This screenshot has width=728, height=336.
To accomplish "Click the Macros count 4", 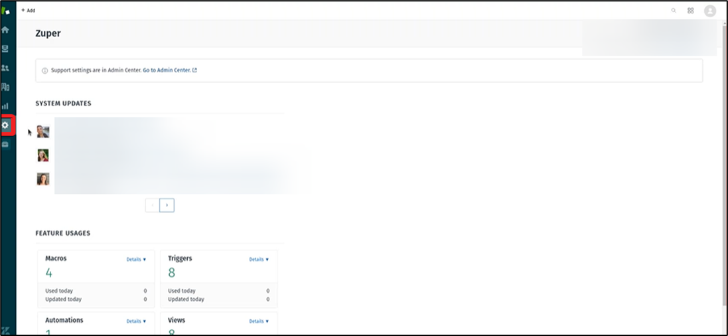I will click(48, 273).
